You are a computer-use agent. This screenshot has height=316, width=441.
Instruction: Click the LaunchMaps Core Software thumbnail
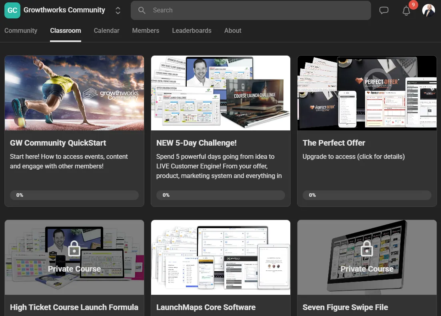(x=221, y=258)
